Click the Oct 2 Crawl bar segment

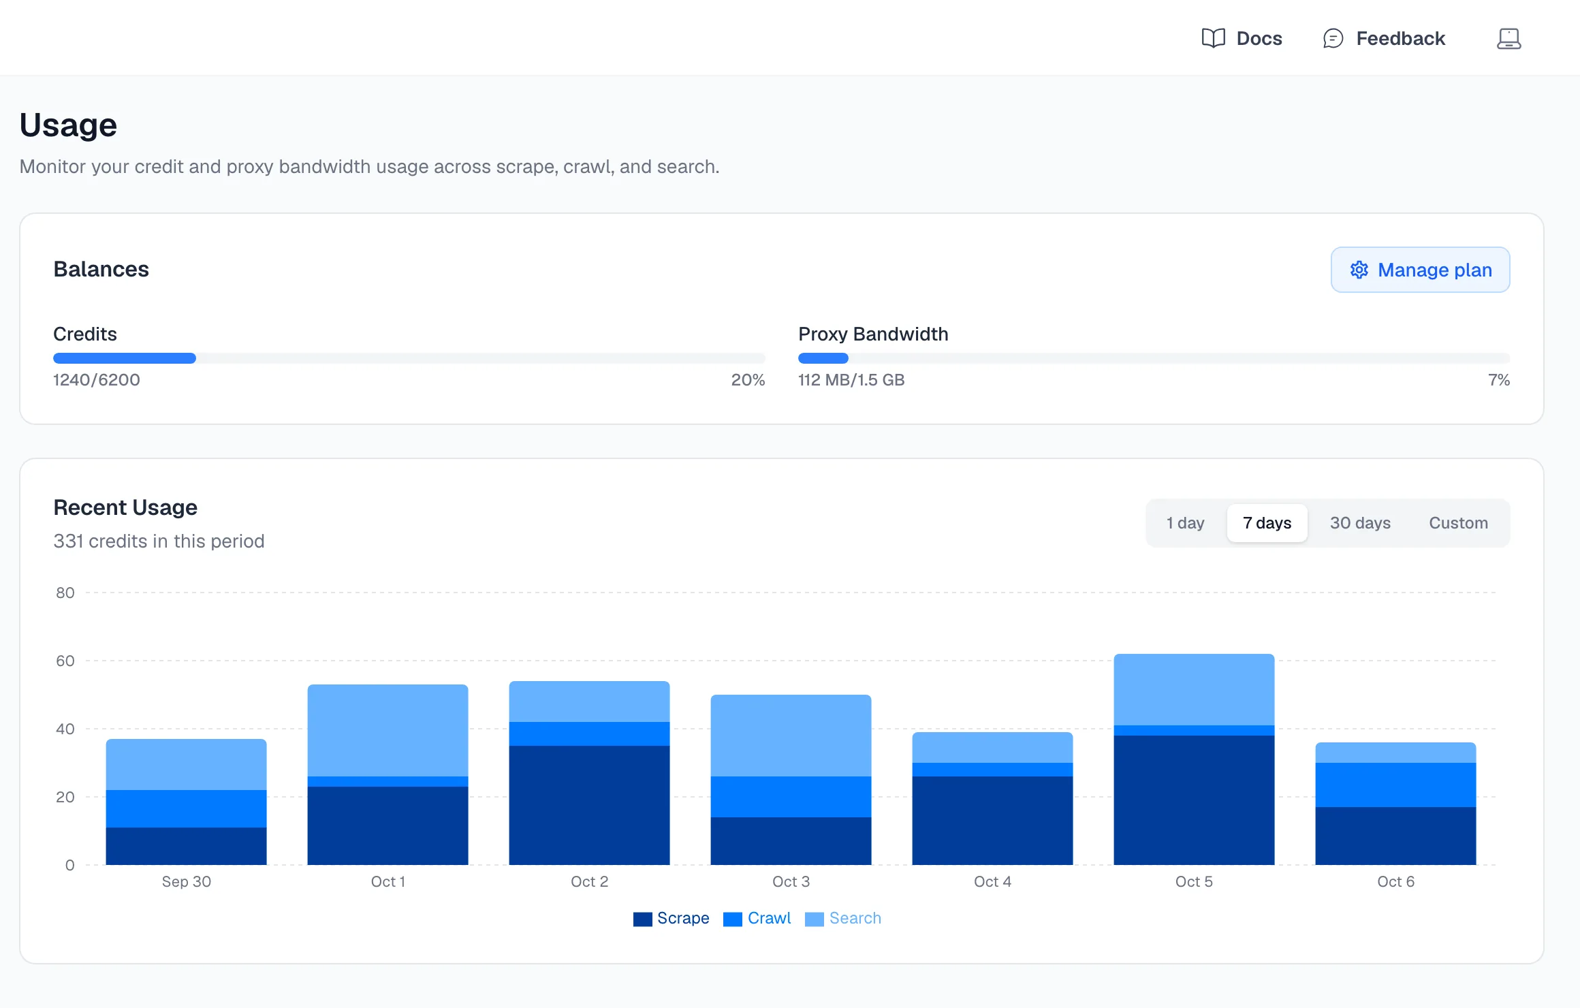pos(589,734)
